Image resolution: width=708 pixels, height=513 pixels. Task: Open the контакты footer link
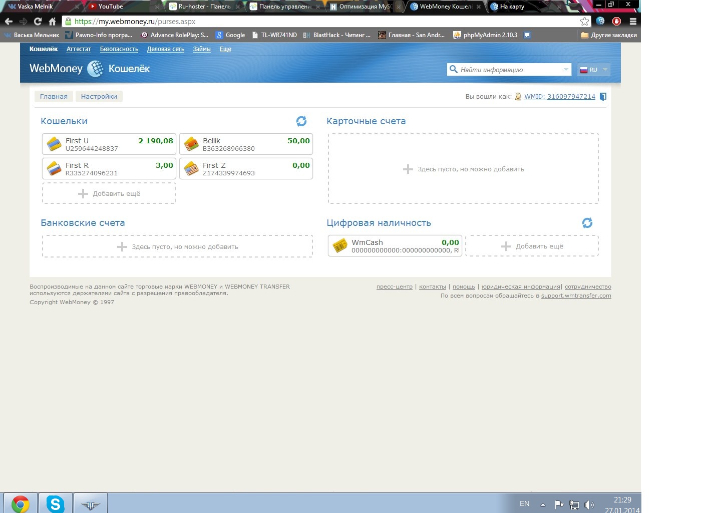tap(433, 287)
